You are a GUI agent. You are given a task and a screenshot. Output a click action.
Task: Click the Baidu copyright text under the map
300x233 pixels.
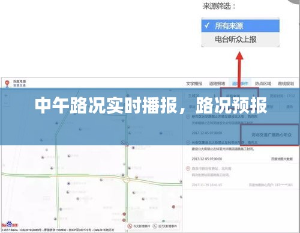58,230
